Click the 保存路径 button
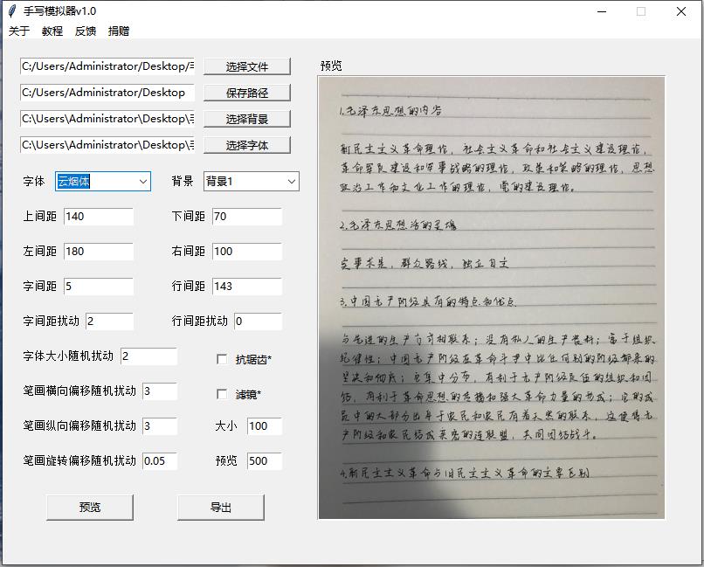 (x=248, y=93)
